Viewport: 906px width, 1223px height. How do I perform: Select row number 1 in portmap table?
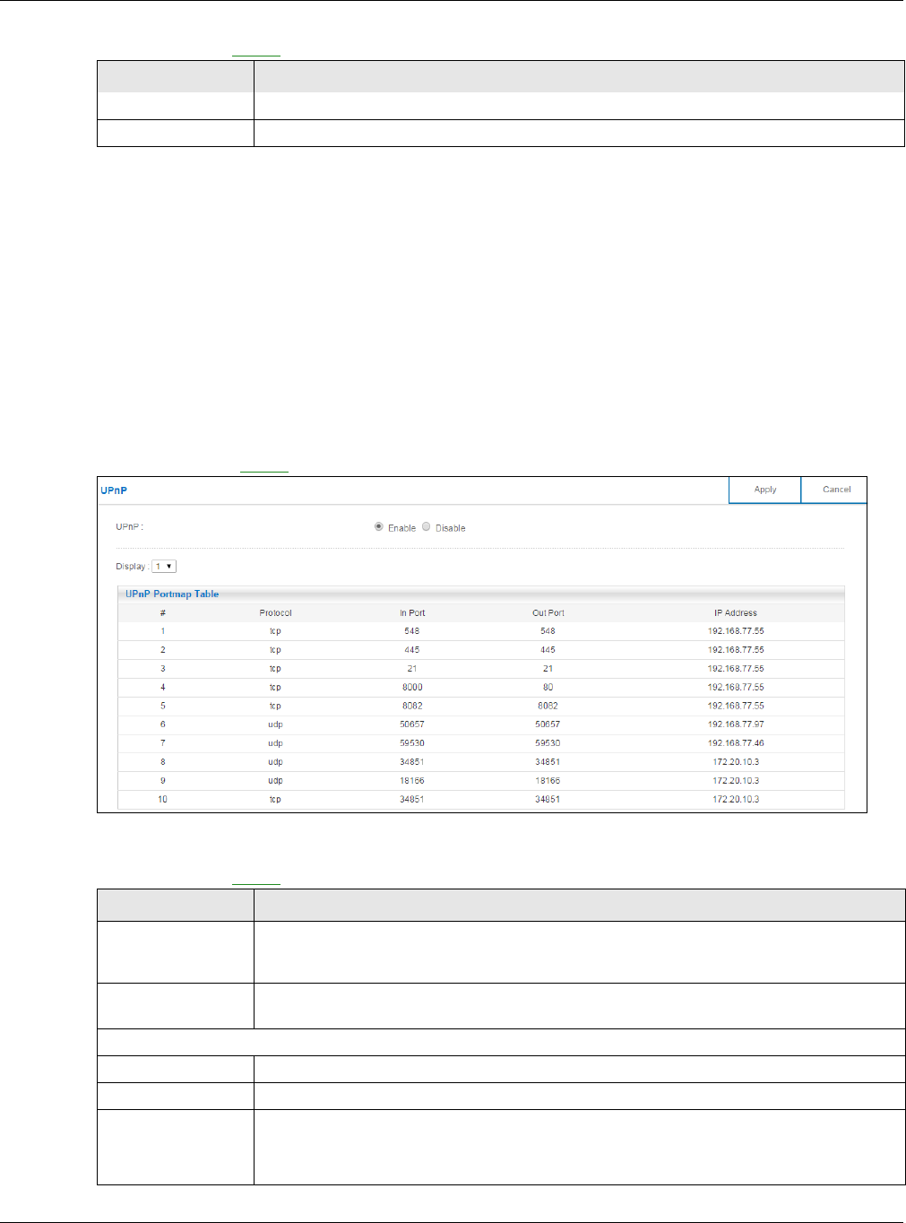click(163, 631)
